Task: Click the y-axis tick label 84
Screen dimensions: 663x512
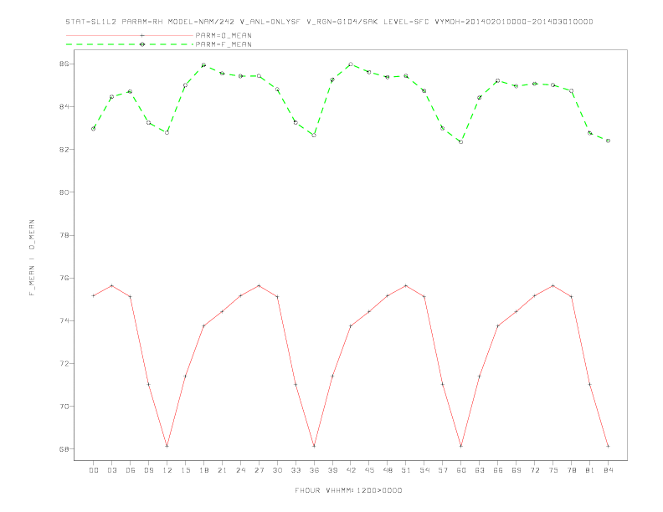Action: 64,106
